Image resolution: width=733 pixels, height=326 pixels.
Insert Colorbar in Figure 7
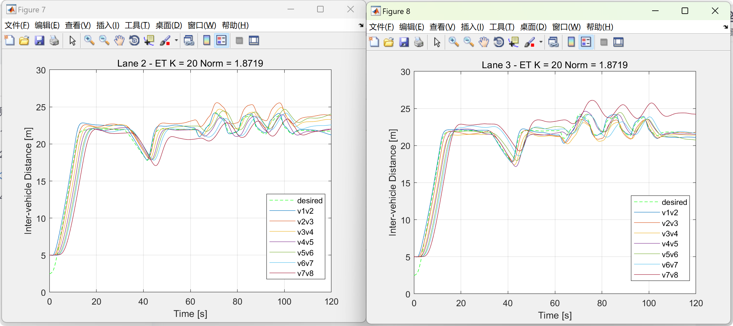click(206, 41)
